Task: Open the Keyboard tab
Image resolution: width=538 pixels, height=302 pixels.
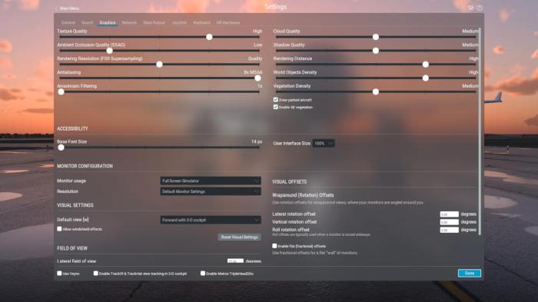Action: point(201,22)
